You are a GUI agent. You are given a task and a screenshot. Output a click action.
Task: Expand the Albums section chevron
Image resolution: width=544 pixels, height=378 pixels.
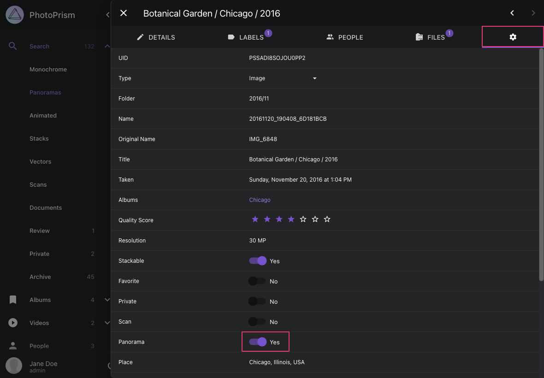point(107,300)
